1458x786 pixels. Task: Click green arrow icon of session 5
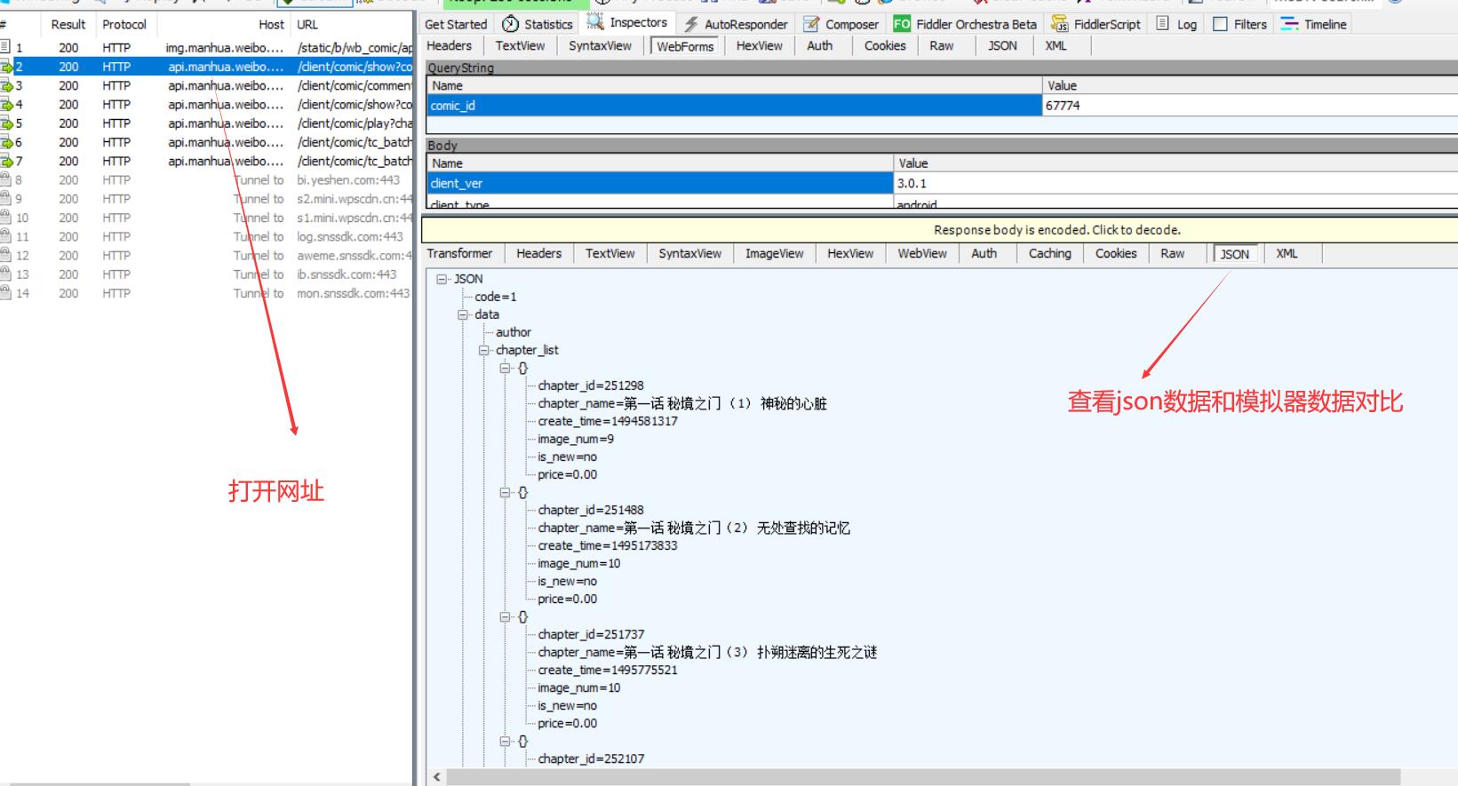[6, 123]
